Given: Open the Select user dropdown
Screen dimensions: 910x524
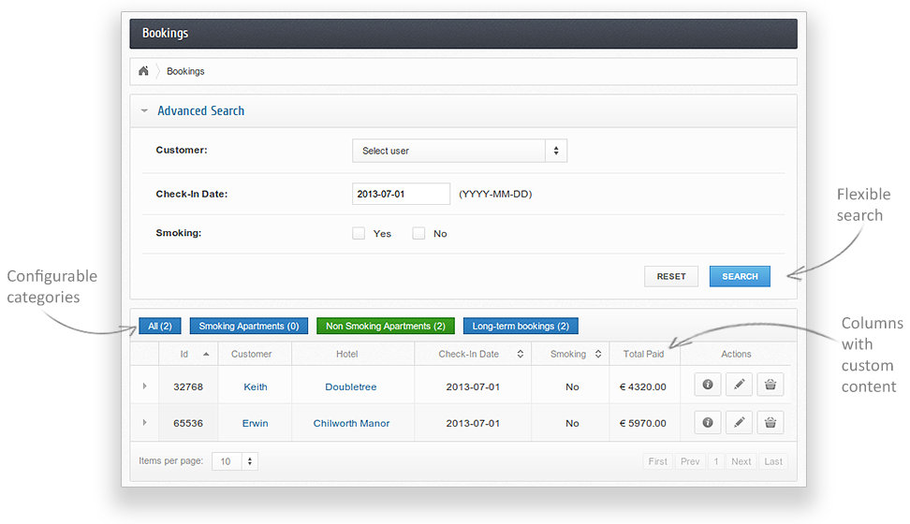Looking at the screenshot, I should tap(459, 151).
